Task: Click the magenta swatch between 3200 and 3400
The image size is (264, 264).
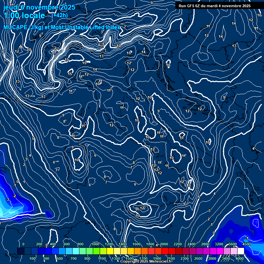Action: coord(220,251)
